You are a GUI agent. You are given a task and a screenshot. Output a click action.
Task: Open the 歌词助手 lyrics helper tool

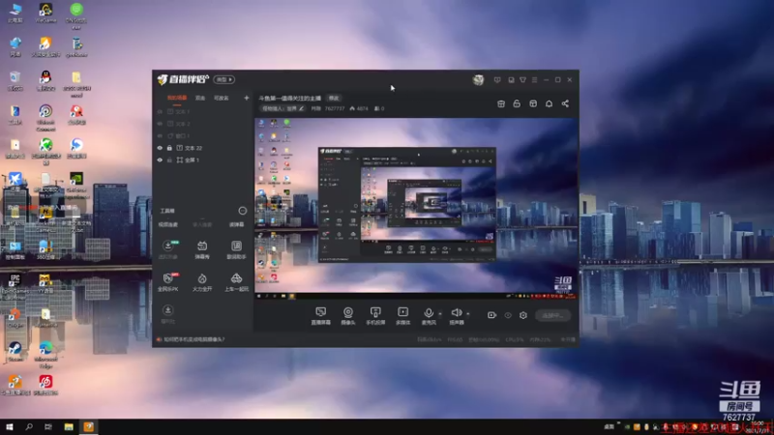coord(236,249)
